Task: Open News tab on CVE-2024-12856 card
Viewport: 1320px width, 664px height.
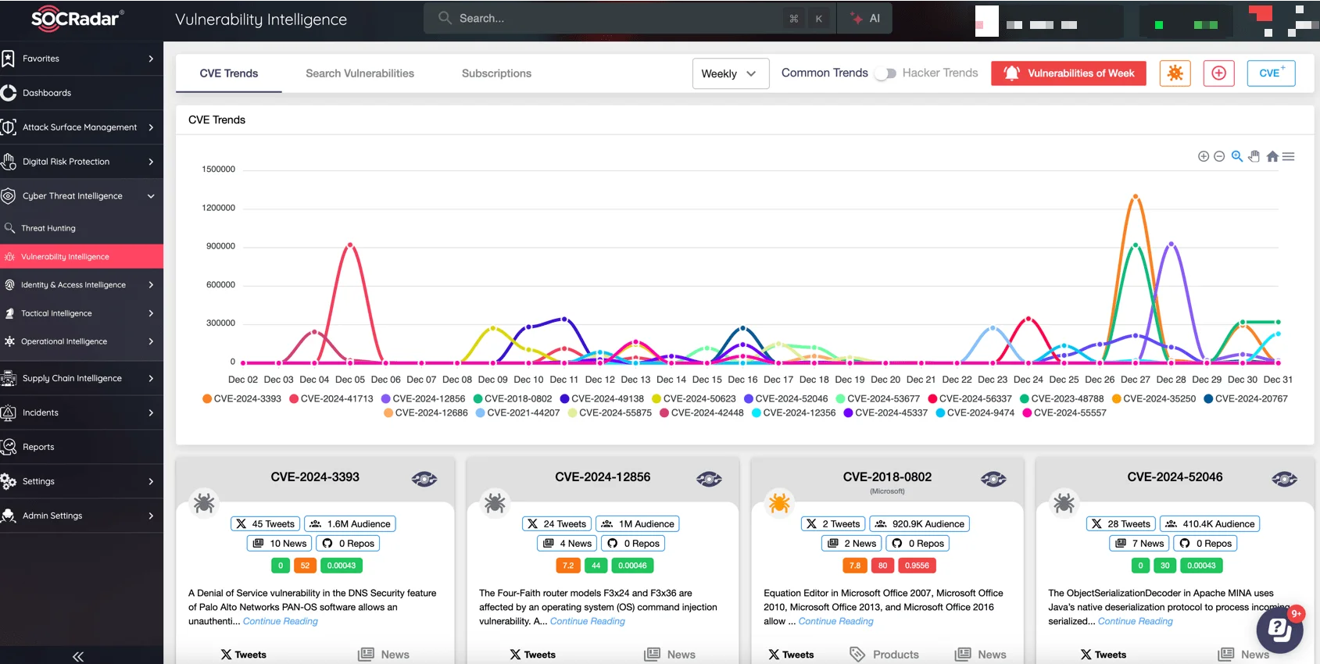Action: [670, 655]
